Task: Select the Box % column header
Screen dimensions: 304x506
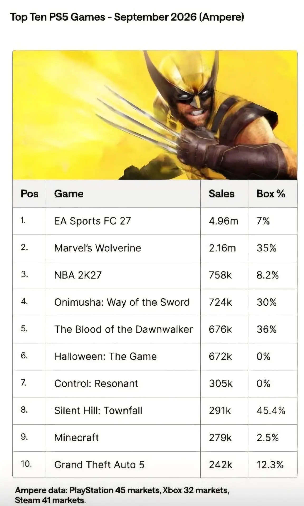Action: click(271, 194)
